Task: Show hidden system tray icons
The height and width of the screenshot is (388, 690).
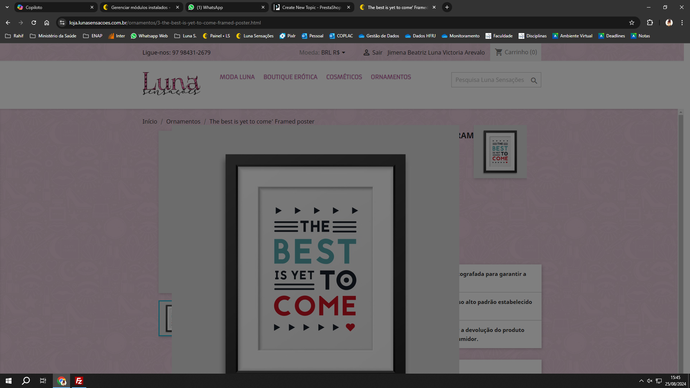Action: tap(641, 381)
